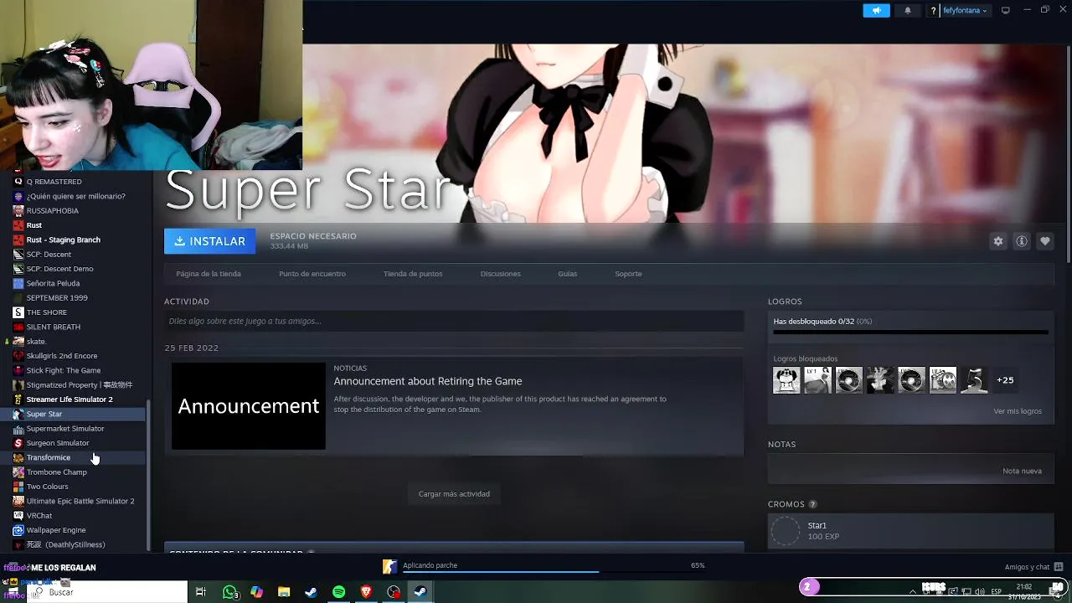Select Transformice in library list
The image size is (1072, 603).
48,457
